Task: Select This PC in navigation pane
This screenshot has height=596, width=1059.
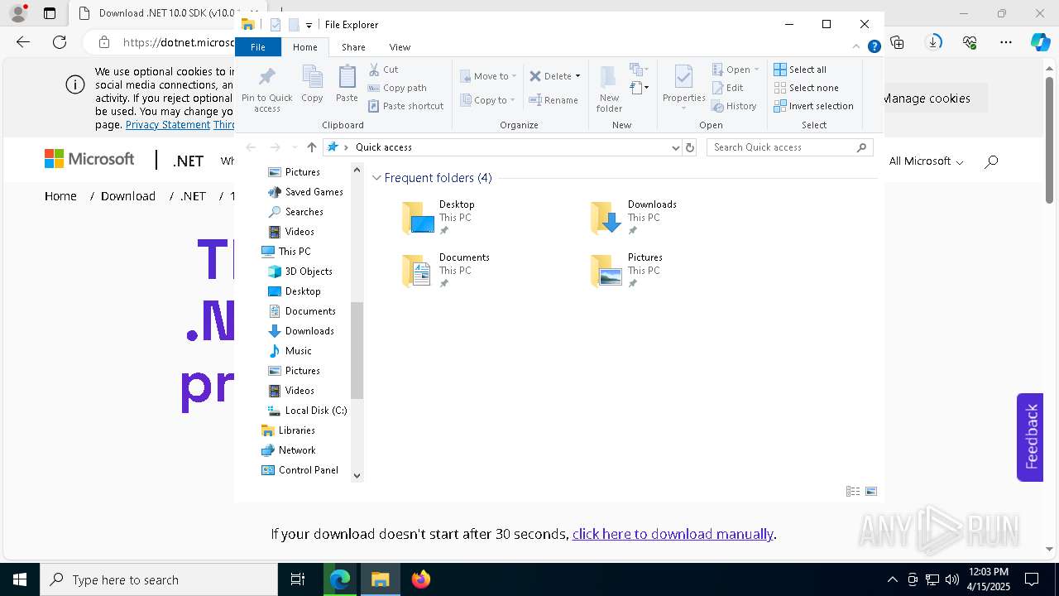Action: pos(294,252)
